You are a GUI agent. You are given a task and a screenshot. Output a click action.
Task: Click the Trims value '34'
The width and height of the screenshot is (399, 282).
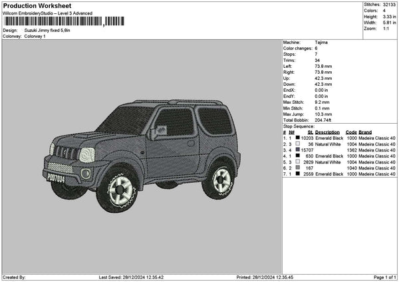(x=317, y=61)
